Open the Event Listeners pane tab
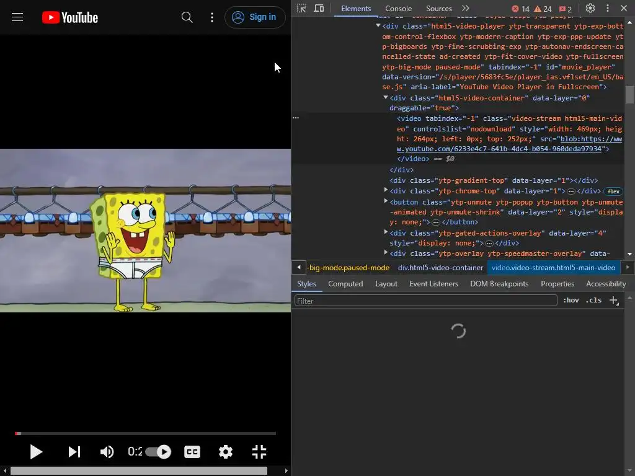The width and height of the screenshot is (635, 476). pos(433,284)
